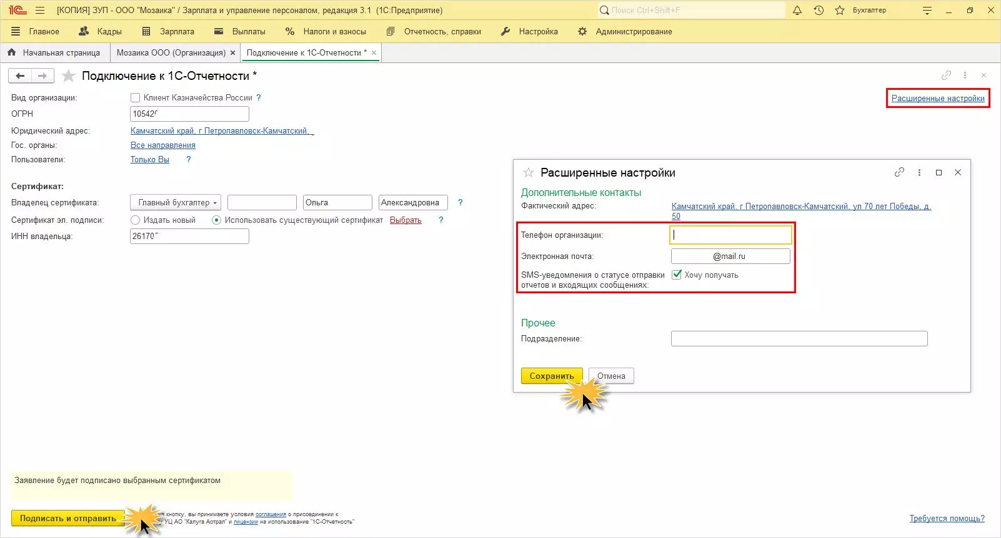Copy link to the Подключение form
1001x538 pixels.
[946, 76]
